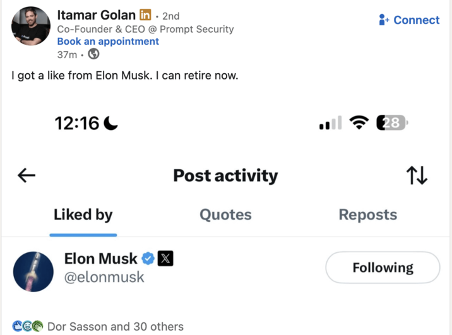The height and width of the screenshot is (335, 452).
Task: Switch to the Reposts tab
Action: (367, 215)
